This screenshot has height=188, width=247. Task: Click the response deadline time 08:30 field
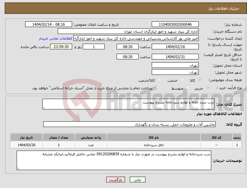pos(128,47)
